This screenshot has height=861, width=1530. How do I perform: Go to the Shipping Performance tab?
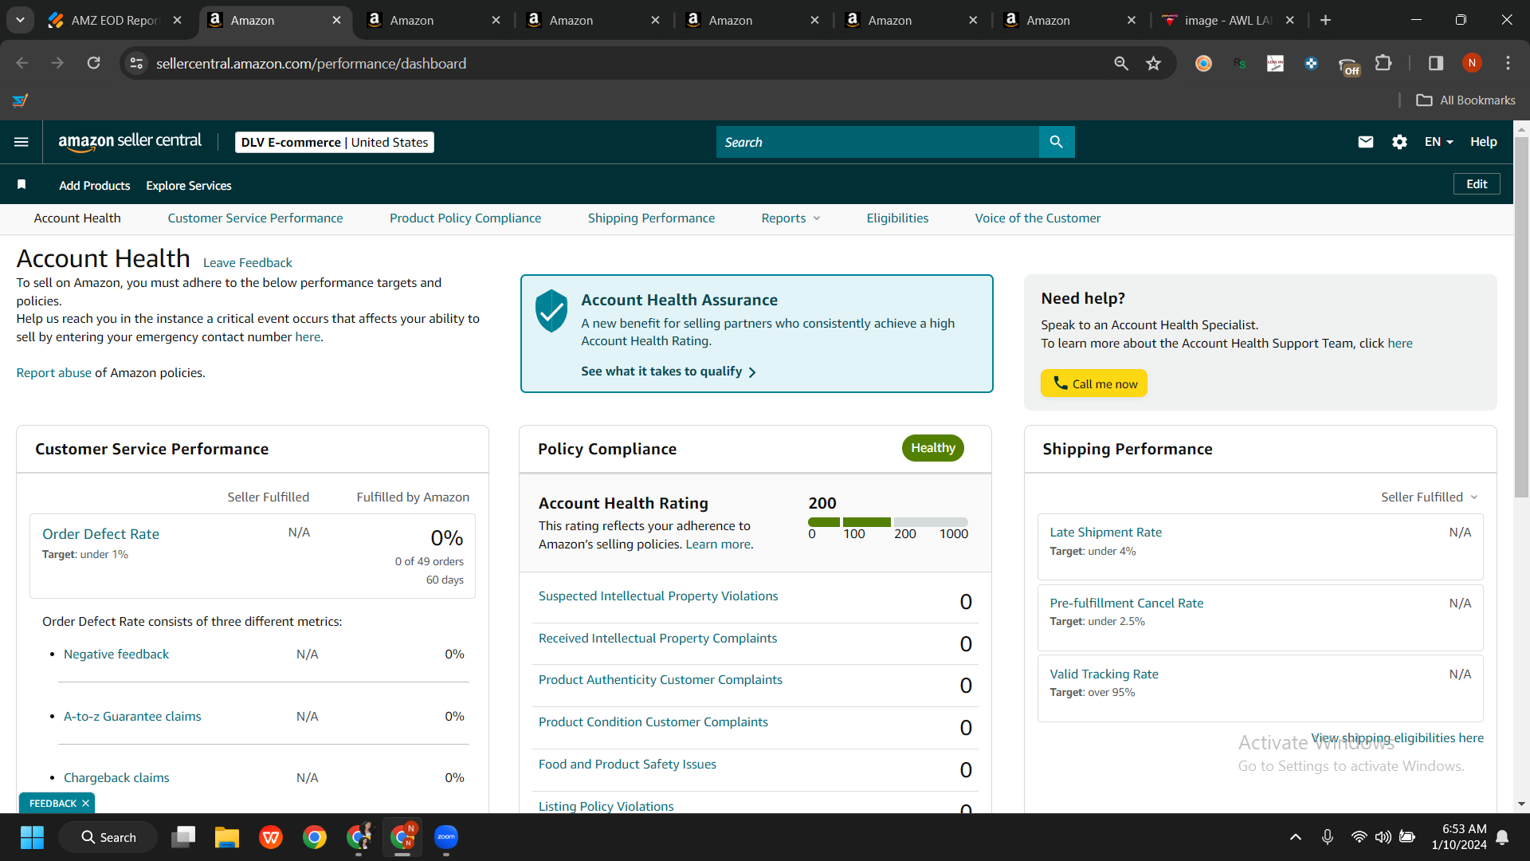[651, 218]
